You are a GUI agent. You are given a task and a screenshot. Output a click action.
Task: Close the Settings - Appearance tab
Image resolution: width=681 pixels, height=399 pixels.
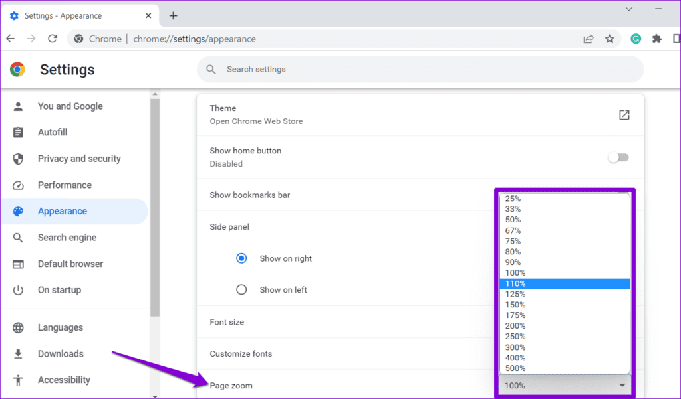point(148,16)
